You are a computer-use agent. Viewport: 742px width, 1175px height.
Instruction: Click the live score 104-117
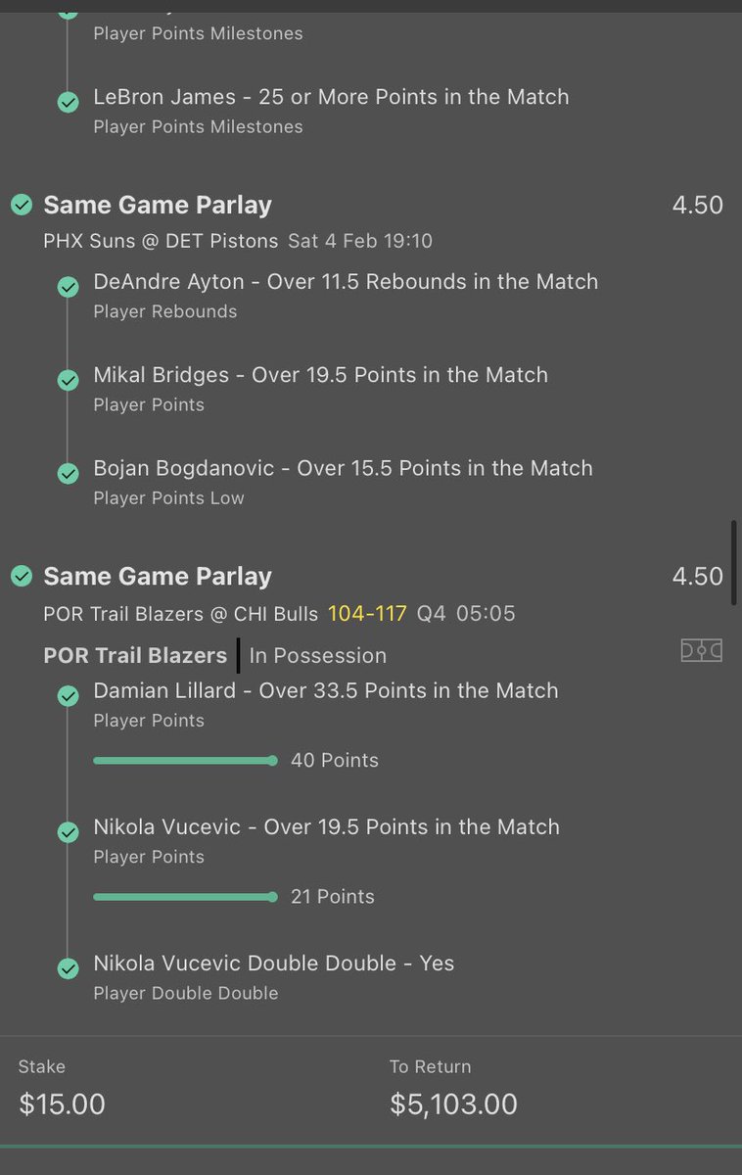367,614
